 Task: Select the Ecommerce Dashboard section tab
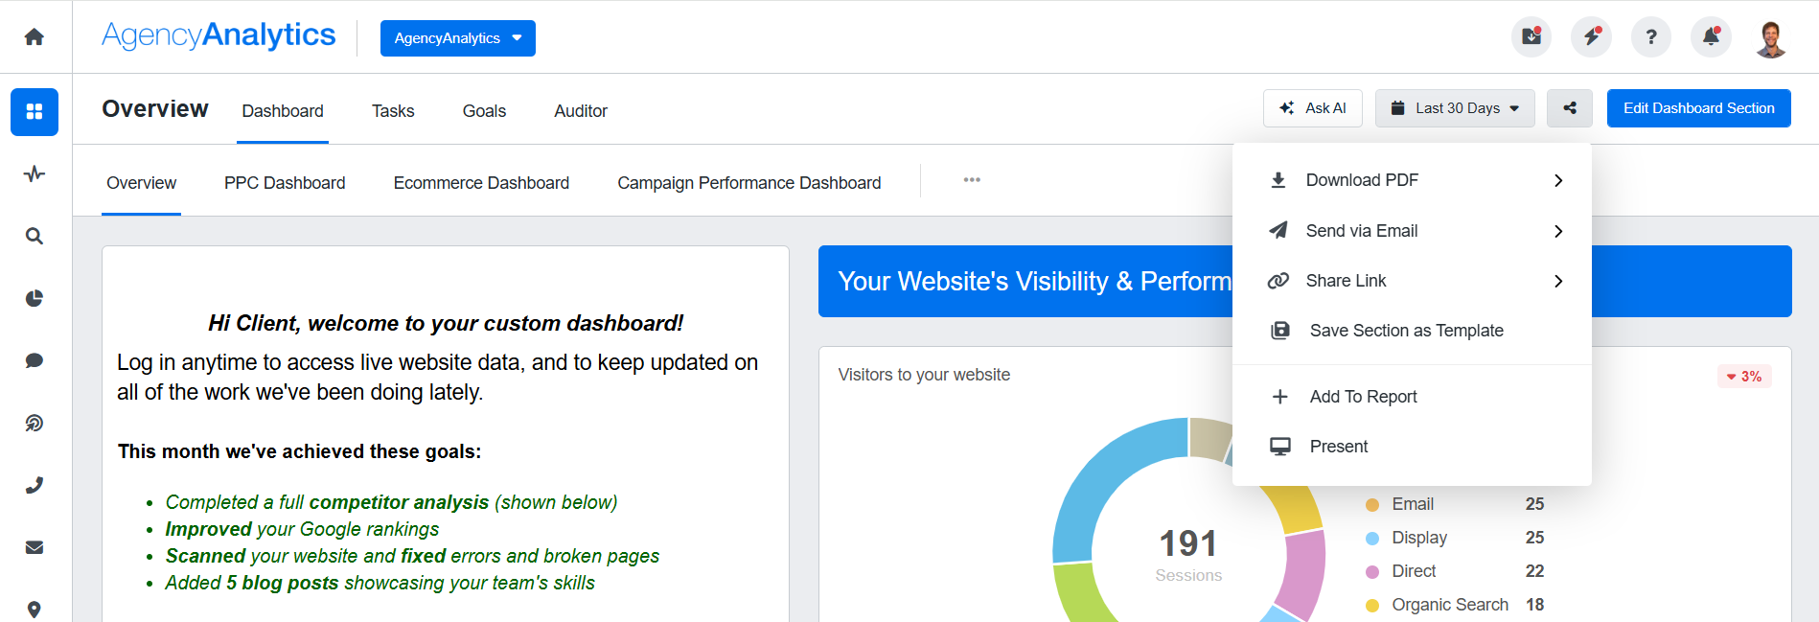pyautogui.click(x=481, y=183)
